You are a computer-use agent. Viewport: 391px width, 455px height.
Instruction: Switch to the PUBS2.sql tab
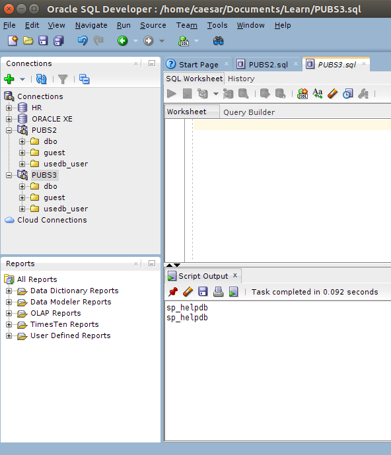click(268, 65)
